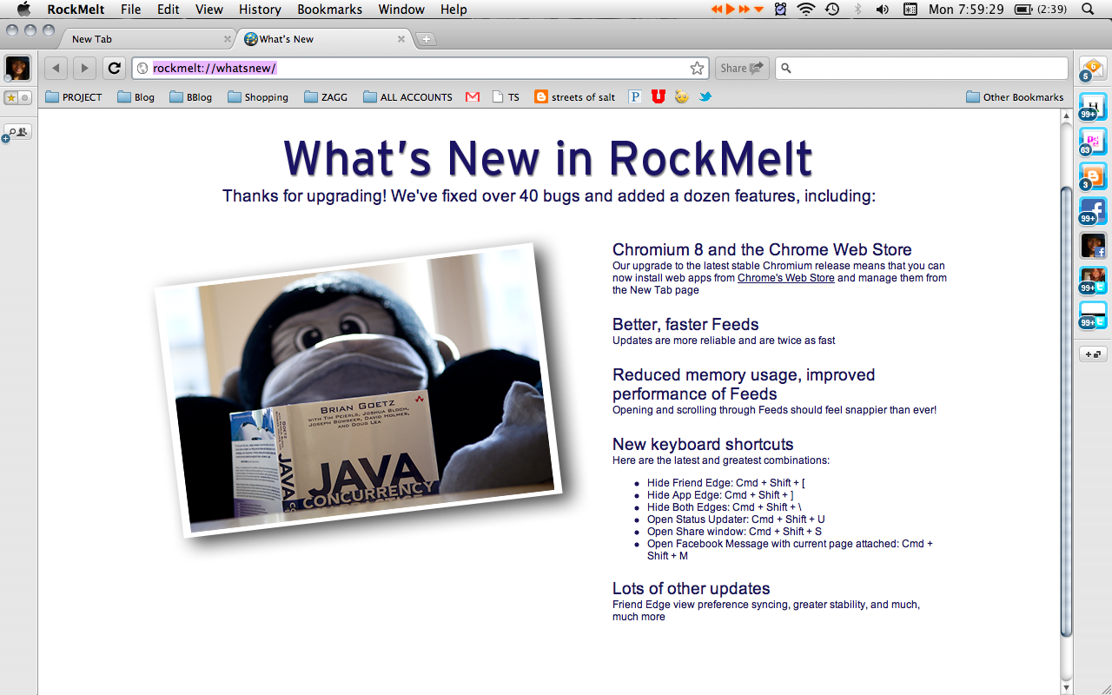Close the New Tab tab
This screenshot has height=695, width=1112.
pos(228,39)
